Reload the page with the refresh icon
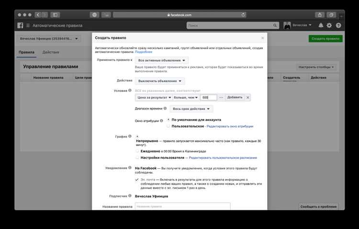Screen dimensions: 359x229 (x=243, y=15)
